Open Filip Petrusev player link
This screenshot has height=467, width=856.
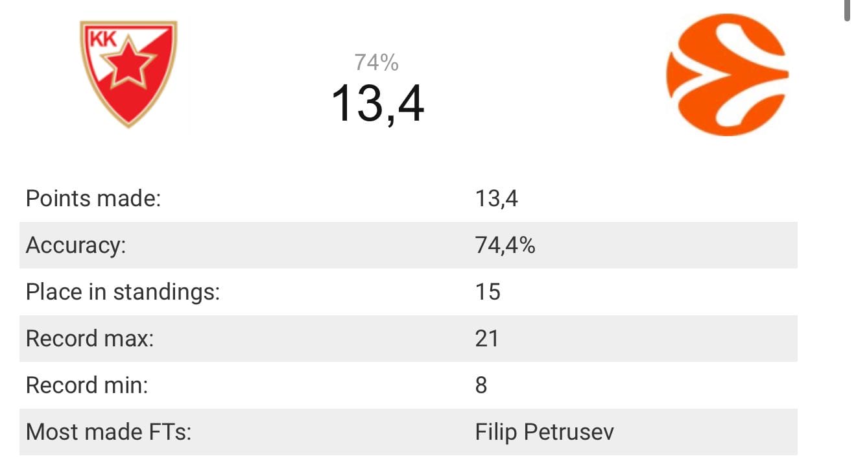[x=544, y=432]
